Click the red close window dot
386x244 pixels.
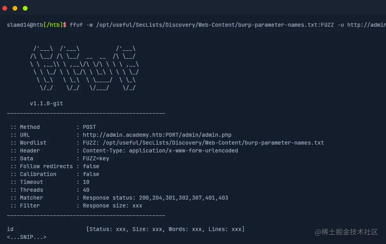5,8
